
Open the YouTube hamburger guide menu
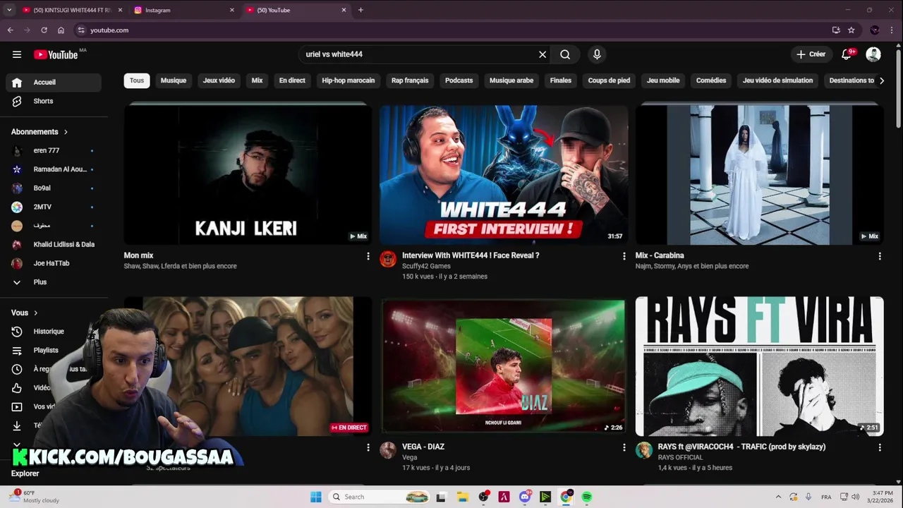(17, 54)
